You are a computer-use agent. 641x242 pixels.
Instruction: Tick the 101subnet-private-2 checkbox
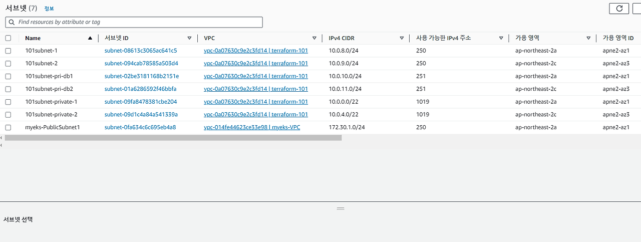pos(8,115)
